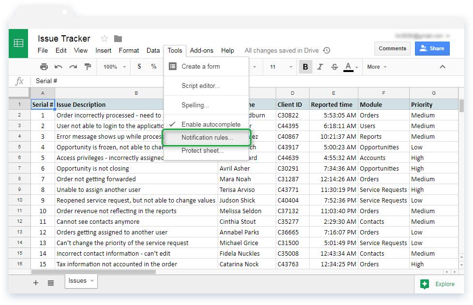The height and width of the screenshot is (305, 473).
Task: Click the Share button
Action: [x=432, y=48]
